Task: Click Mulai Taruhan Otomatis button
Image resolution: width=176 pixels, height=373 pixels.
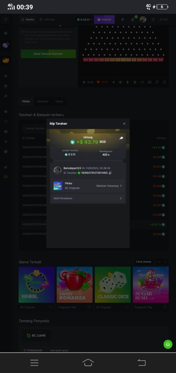Action: pos(48,54)
